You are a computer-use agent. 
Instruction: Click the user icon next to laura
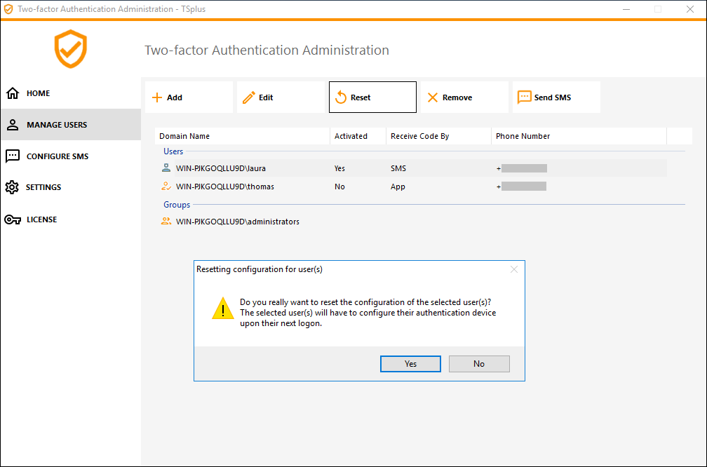coord(166,168)
